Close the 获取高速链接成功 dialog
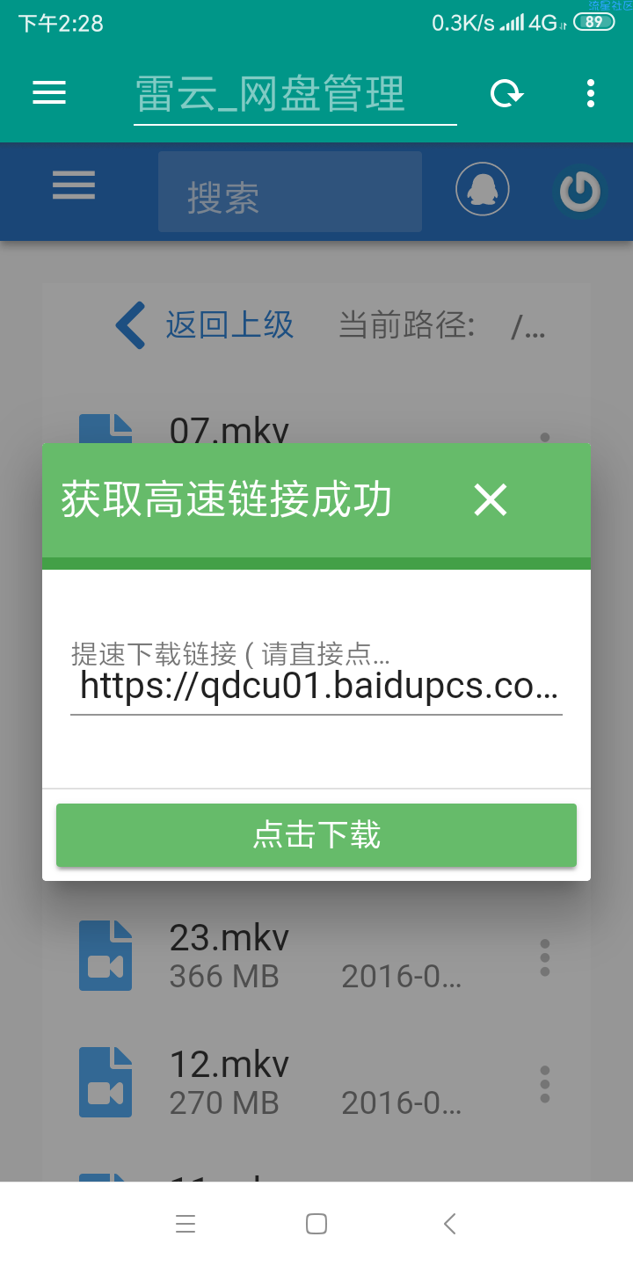The height and width of the screenshot is (1266, 633). pyautogui.click(x=491, y=500)
